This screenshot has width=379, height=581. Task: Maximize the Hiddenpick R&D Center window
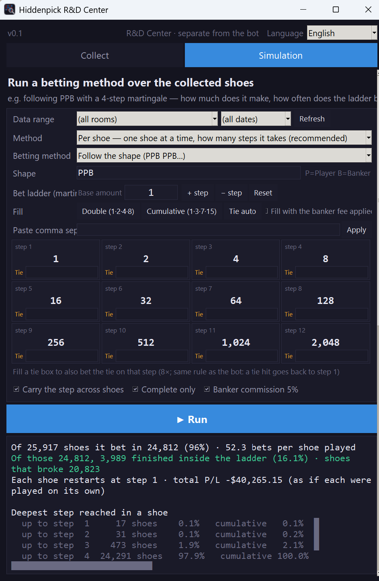pyautogui.click(x=336, y=10)
